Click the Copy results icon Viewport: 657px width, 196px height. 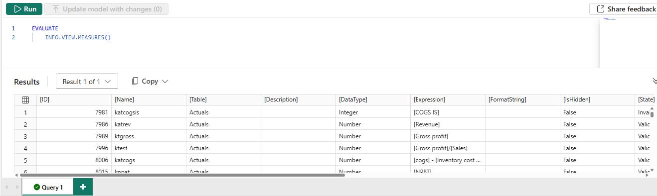point(135,81)
